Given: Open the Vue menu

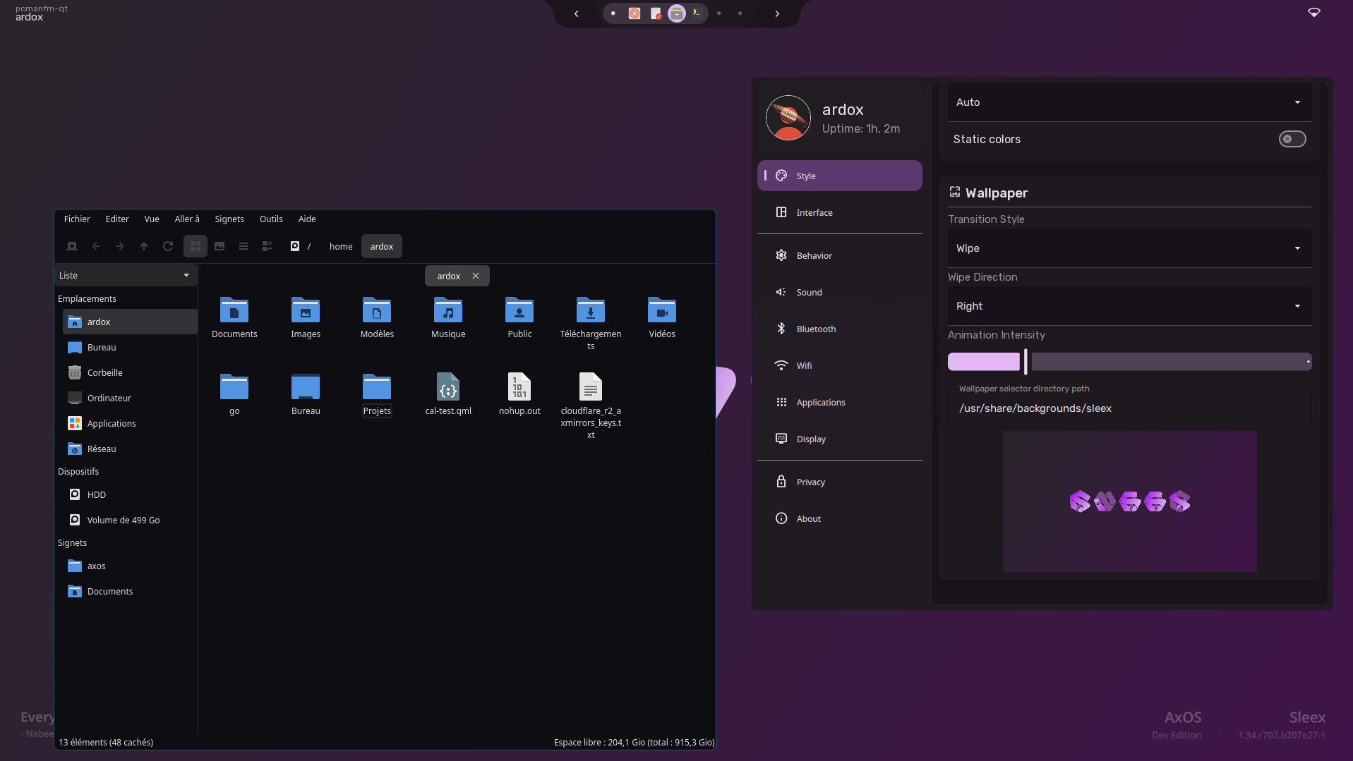Looking at the screenshot, I should pyautogui.click(x=152, y=219).
